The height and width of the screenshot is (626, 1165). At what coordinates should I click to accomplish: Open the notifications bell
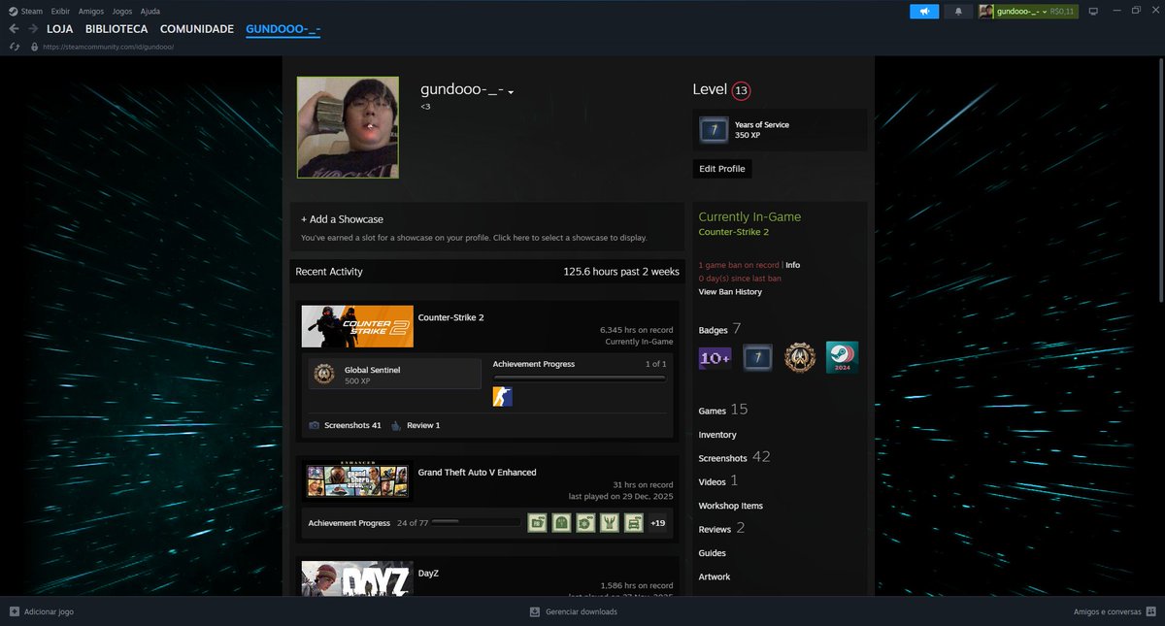point(959,12)
